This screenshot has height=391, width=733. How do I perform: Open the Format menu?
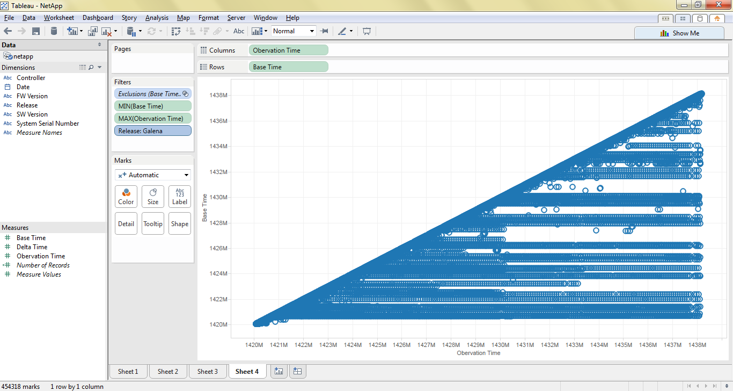208,18
